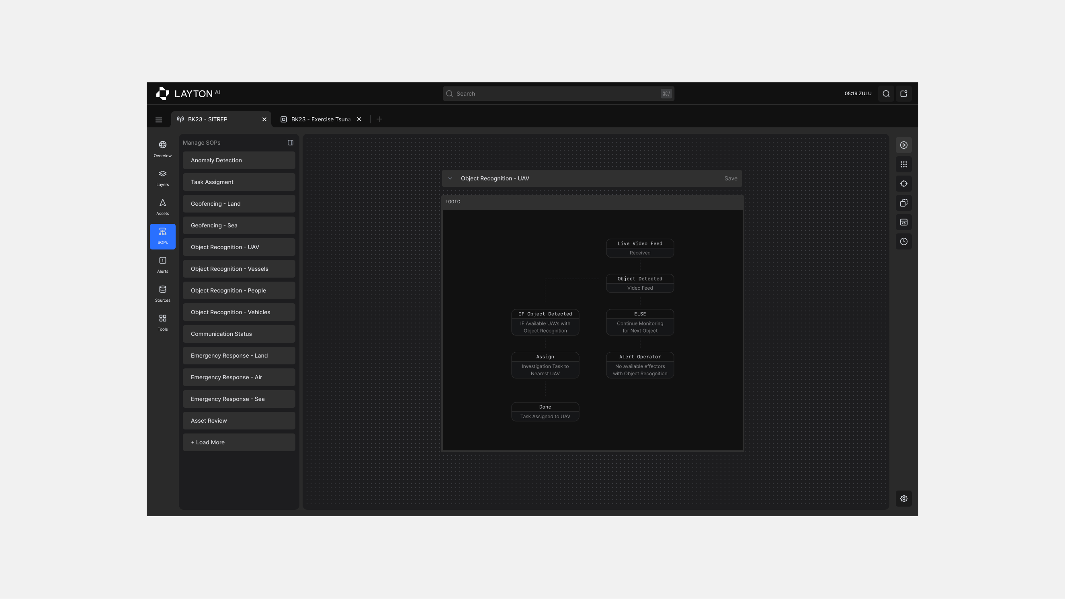Select the Object Detected Video Feed node
Viewport: 1065px width, 599px height.
click(640, 283)
